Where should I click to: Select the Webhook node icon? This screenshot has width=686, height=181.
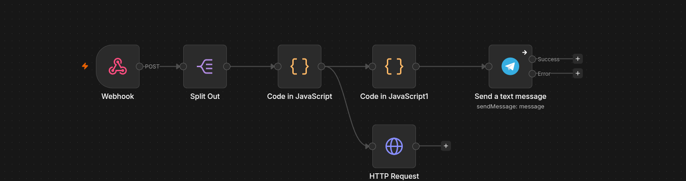(118, 66)
